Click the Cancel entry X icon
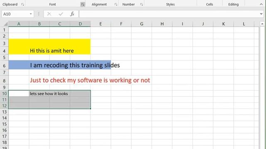Image resolution: width=266 pixels, height=149 pixels. coord(49,14)
